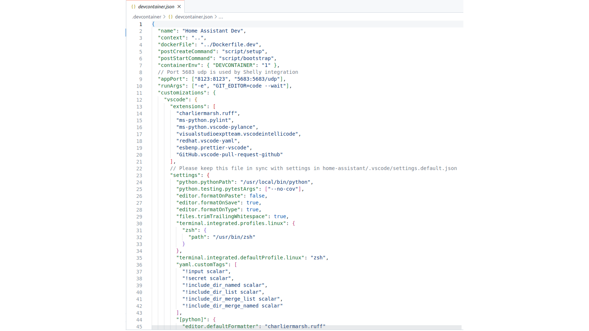
Task: Place cursor on the "customizations" key
Action: pyautogui.click(x=182, y=93)
